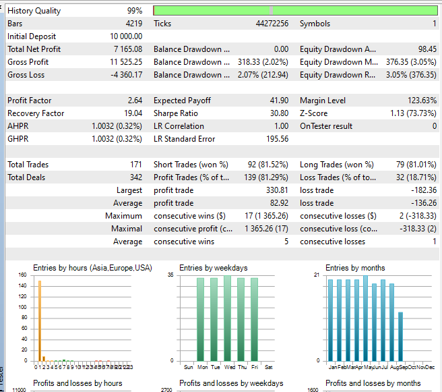Select the vertical Tester tab on left edge
This screenshot has width=442, height=392.
tap(3, 378)
